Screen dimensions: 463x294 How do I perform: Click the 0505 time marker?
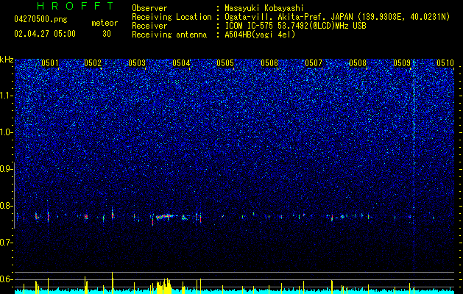pos(225,63)
